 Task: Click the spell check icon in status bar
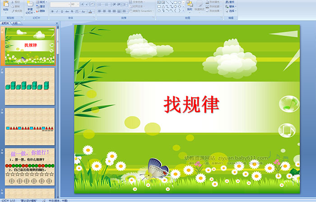coord(44,200)
